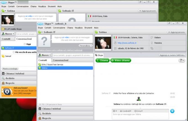This screenshot has height=121, width=188.
Task: Open Contatti menu in softonic_it window
Action: pos(48,28)
